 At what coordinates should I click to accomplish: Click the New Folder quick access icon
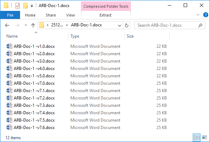[25, 6]
